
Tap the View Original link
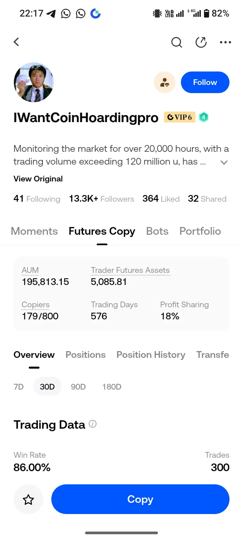(38, 179)
